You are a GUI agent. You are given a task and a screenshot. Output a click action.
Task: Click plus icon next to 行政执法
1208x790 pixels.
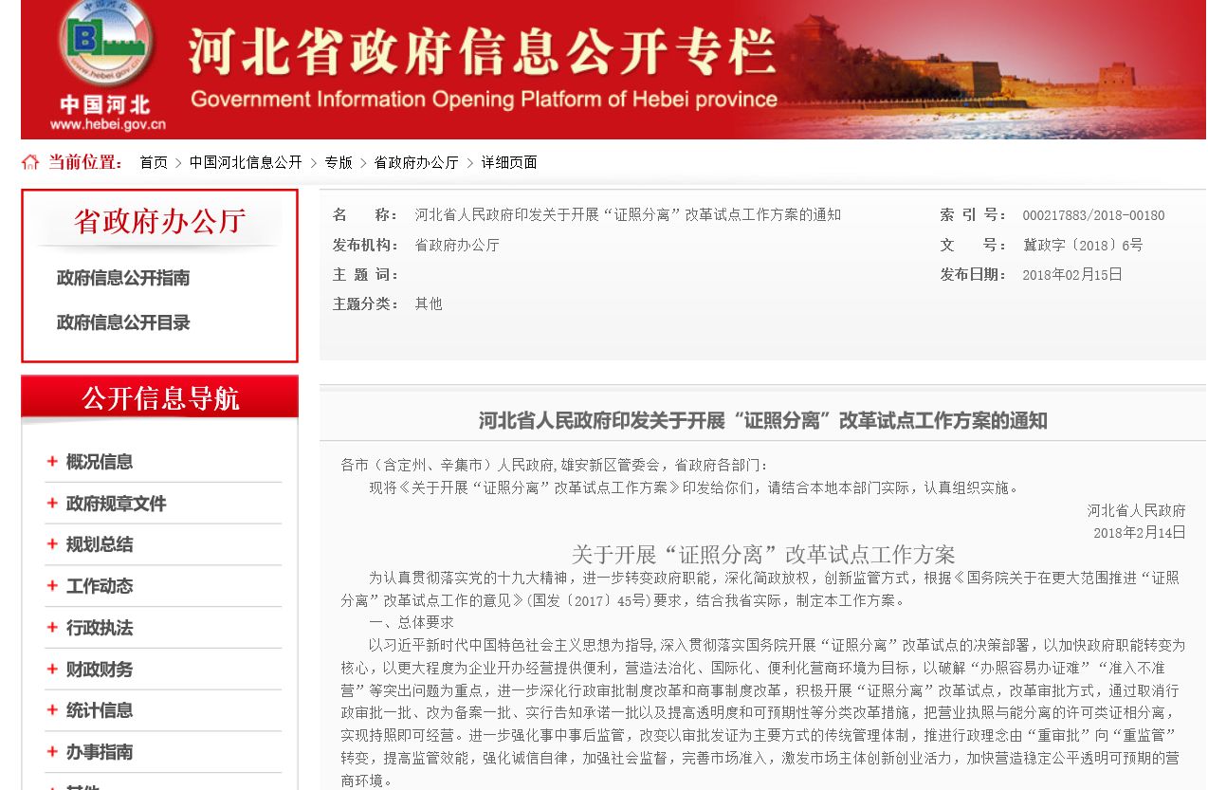52,628
